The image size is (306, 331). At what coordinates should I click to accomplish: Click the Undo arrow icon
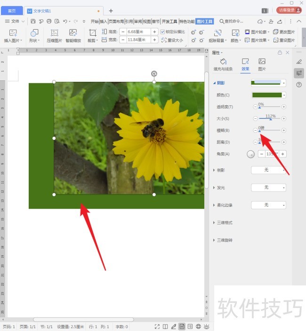[x=65, y=21]
